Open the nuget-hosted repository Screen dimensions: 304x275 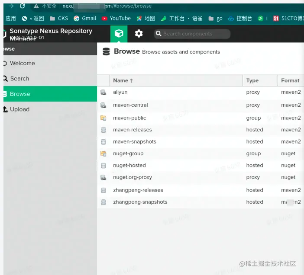pyautogui.click(x=129, y=165)
